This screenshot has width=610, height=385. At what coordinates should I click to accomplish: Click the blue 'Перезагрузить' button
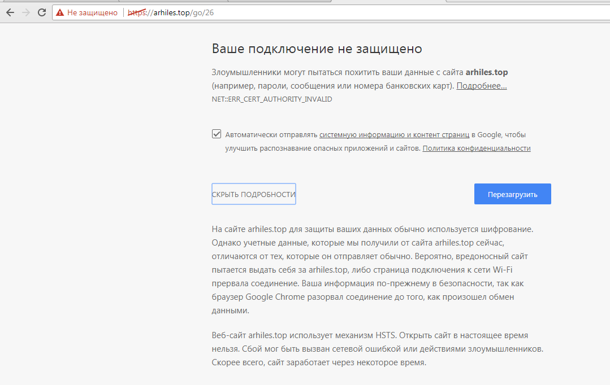(x=512, y=194)
